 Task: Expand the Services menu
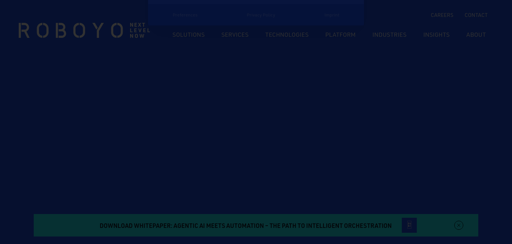pyautogui.click(x=235, y=35)
